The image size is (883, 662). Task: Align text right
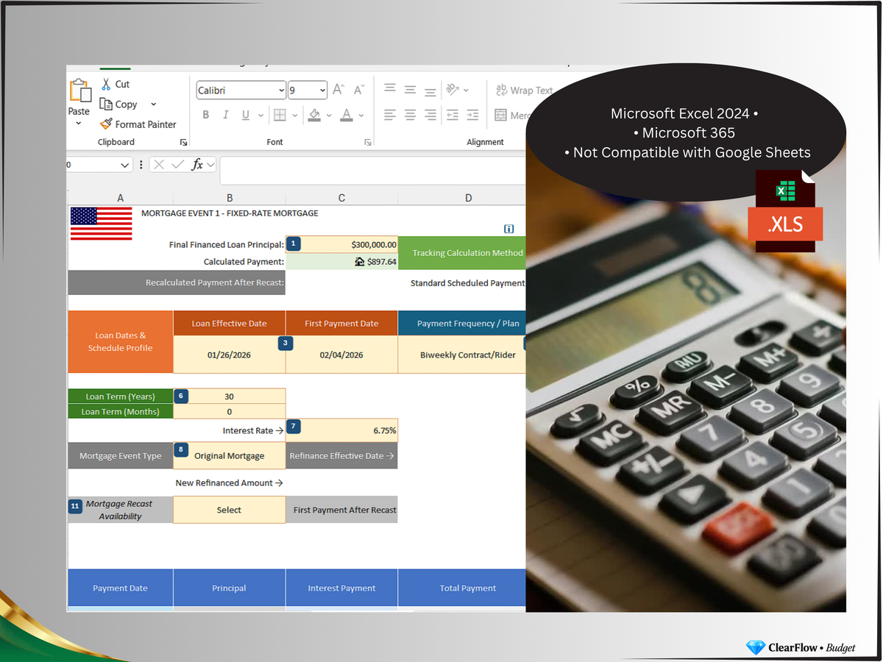click(x=430, y=115)
